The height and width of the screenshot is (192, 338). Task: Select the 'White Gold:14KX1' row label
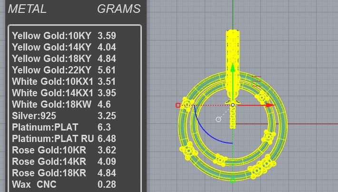point(52,93)
